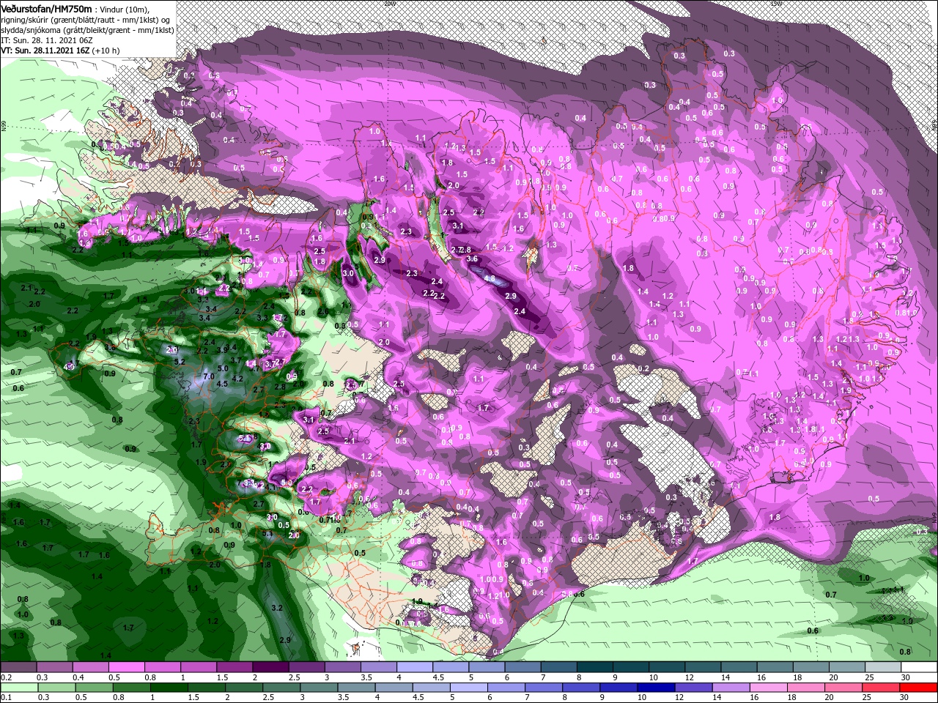
Task: Pick the deep blue swatch labeled 10
Action: (x=654, y=687)
